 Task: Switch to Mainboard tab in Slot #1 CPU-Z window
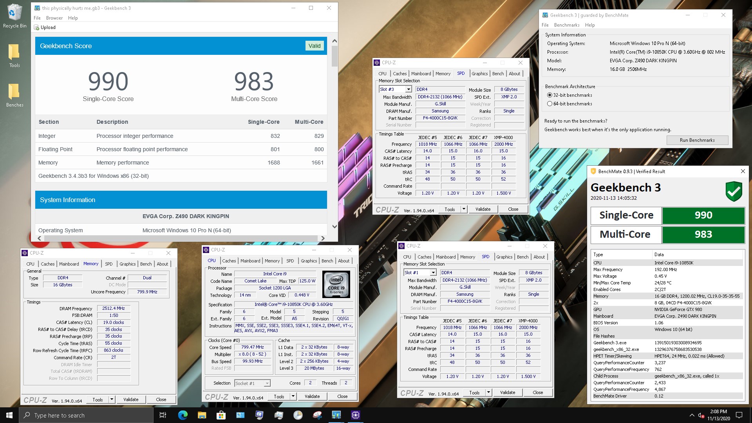446,257
